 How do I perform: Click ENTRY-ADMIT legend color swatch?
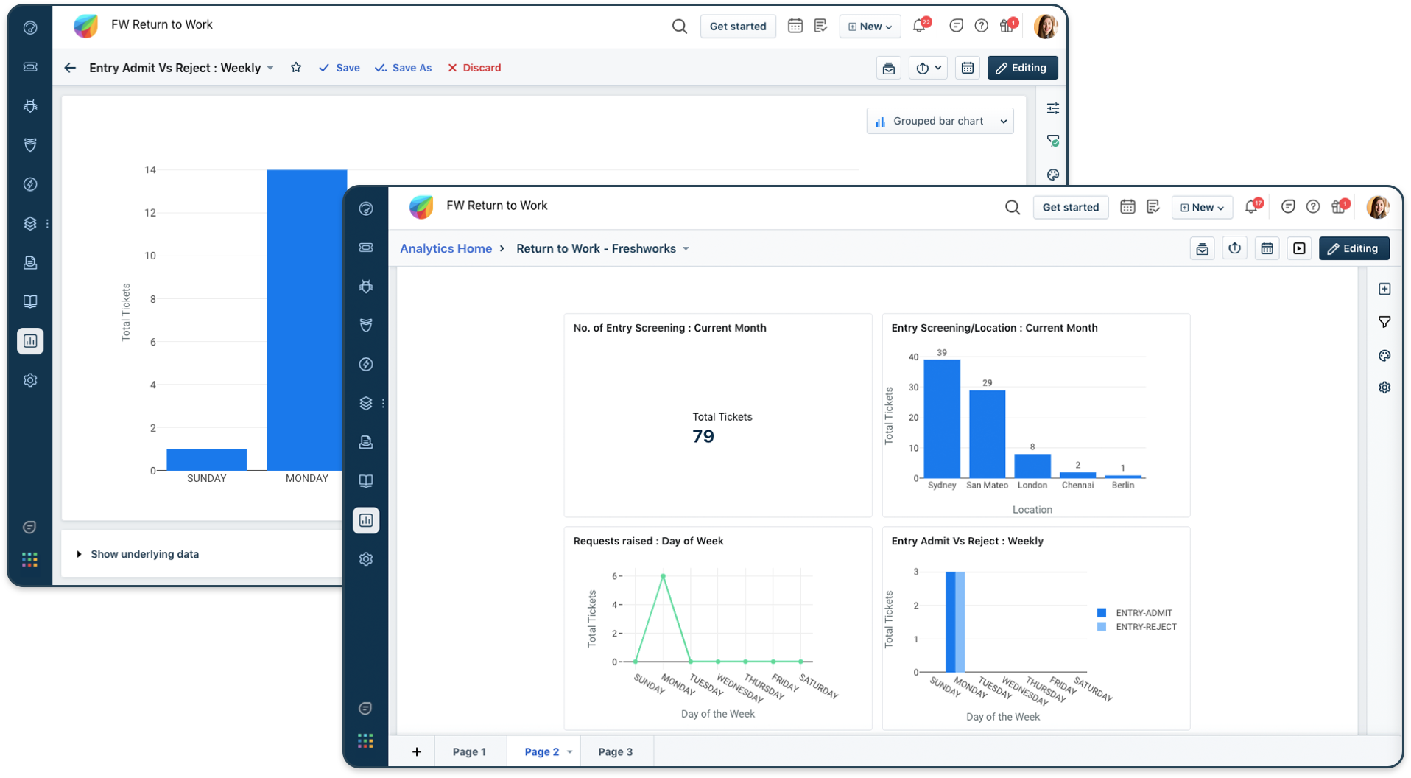point(1102,613)
